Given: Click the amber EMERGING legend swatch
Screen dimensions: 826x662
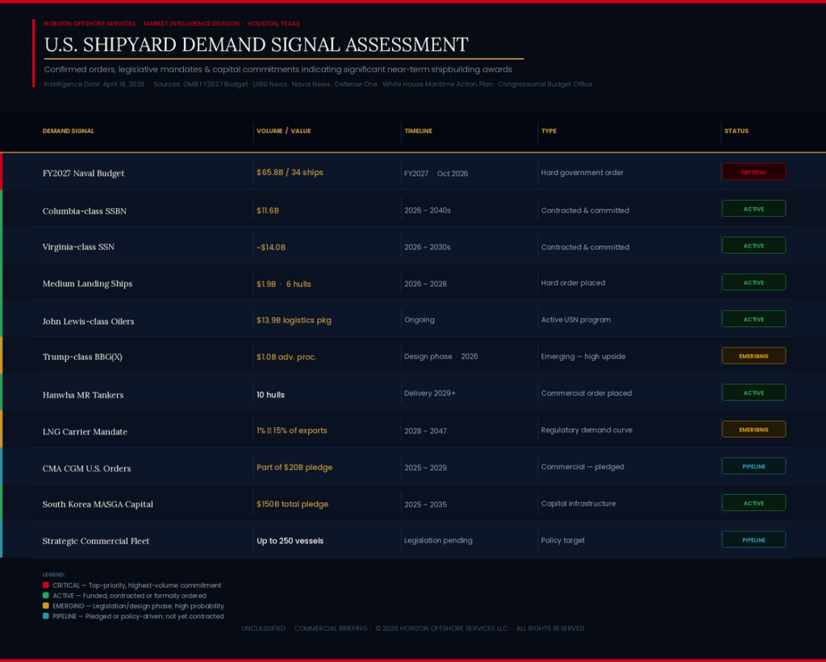Looking at the screenshot, I should (45, 606).
